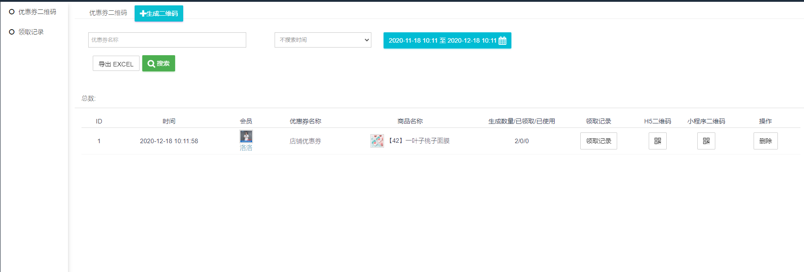This screenshot has height=272, width=804.
Task: Click the green 搜索 button
Action: 158,63
